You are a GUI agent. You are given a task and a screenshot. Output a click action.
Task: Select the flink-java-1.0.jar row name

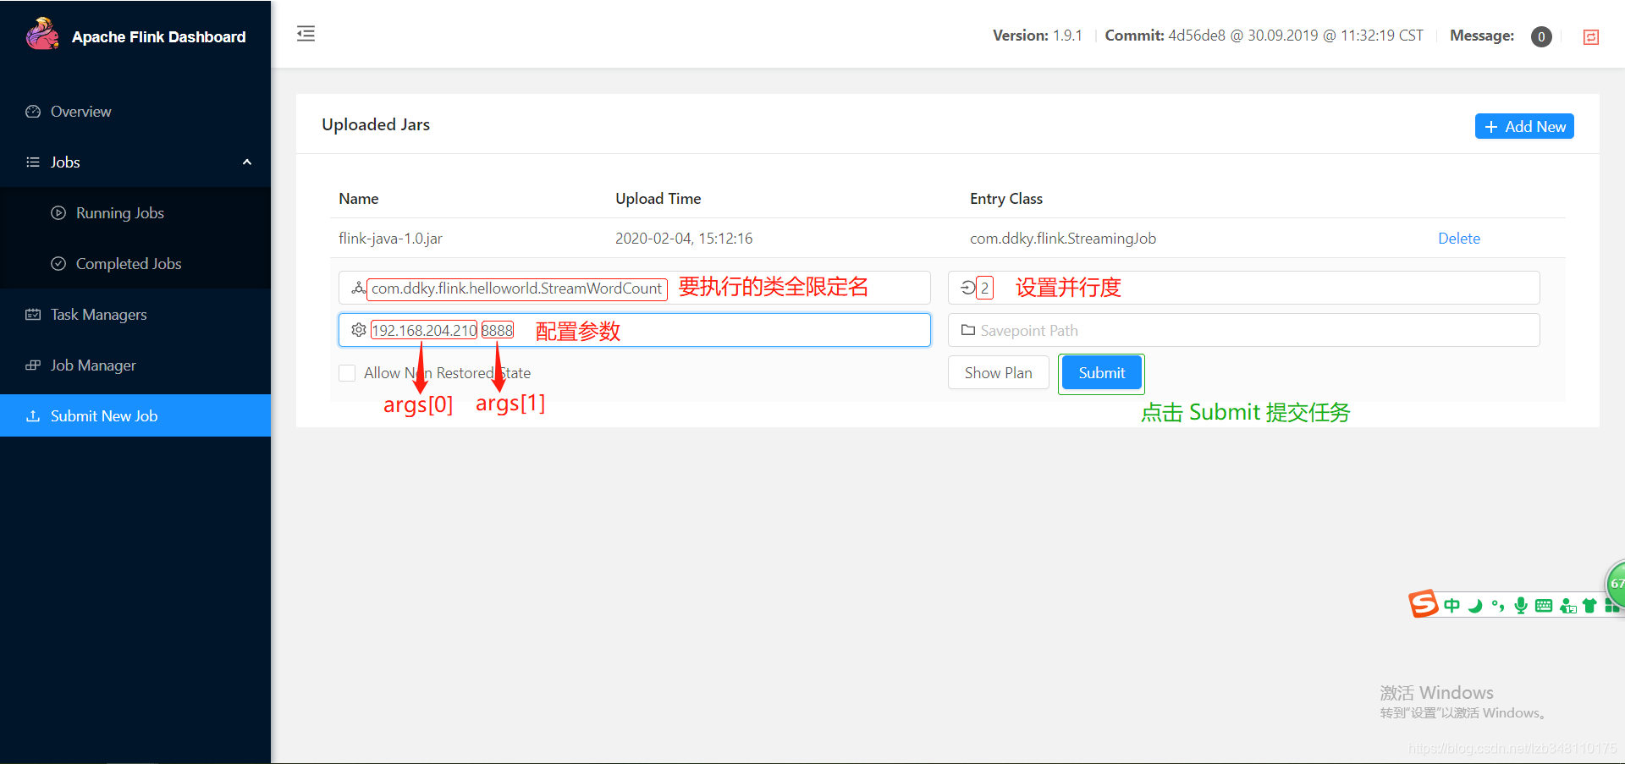click(x=390, y=239)
